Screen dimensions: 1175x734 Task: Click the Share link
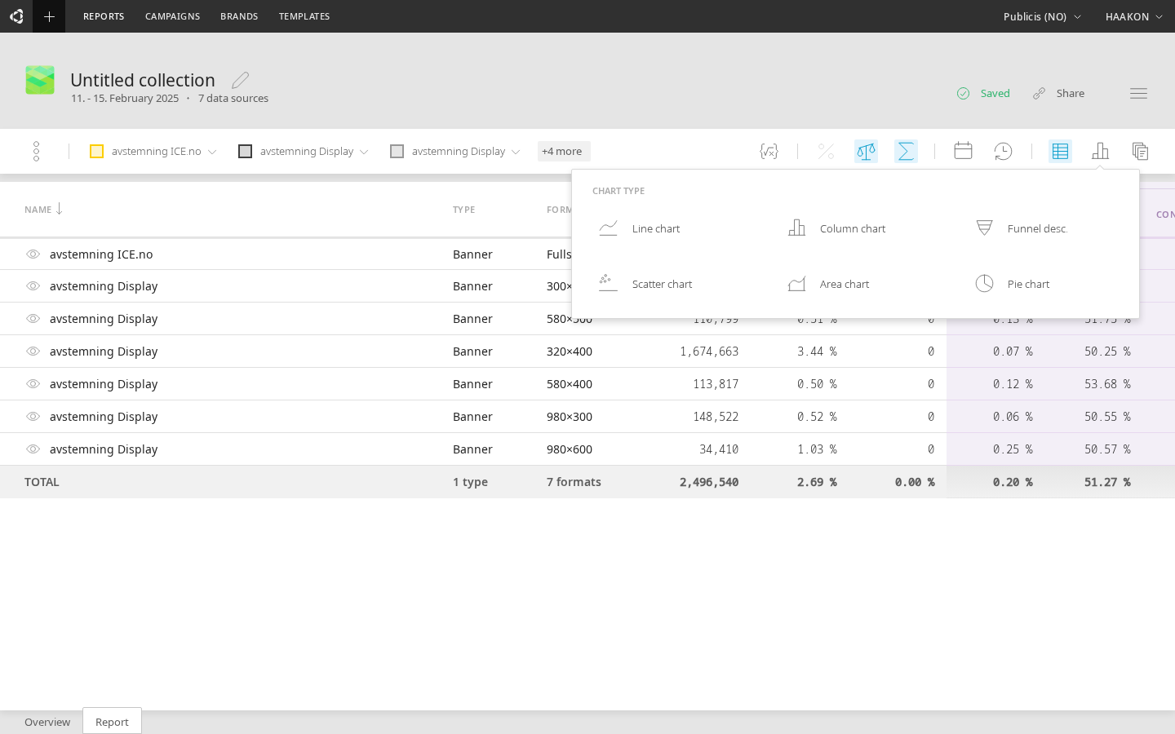tap(1059, 93)
